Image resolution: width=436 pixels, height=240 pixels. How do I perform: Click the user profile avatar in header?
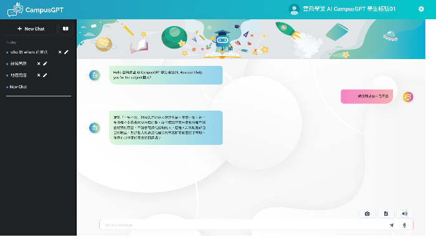coord(294,9)
